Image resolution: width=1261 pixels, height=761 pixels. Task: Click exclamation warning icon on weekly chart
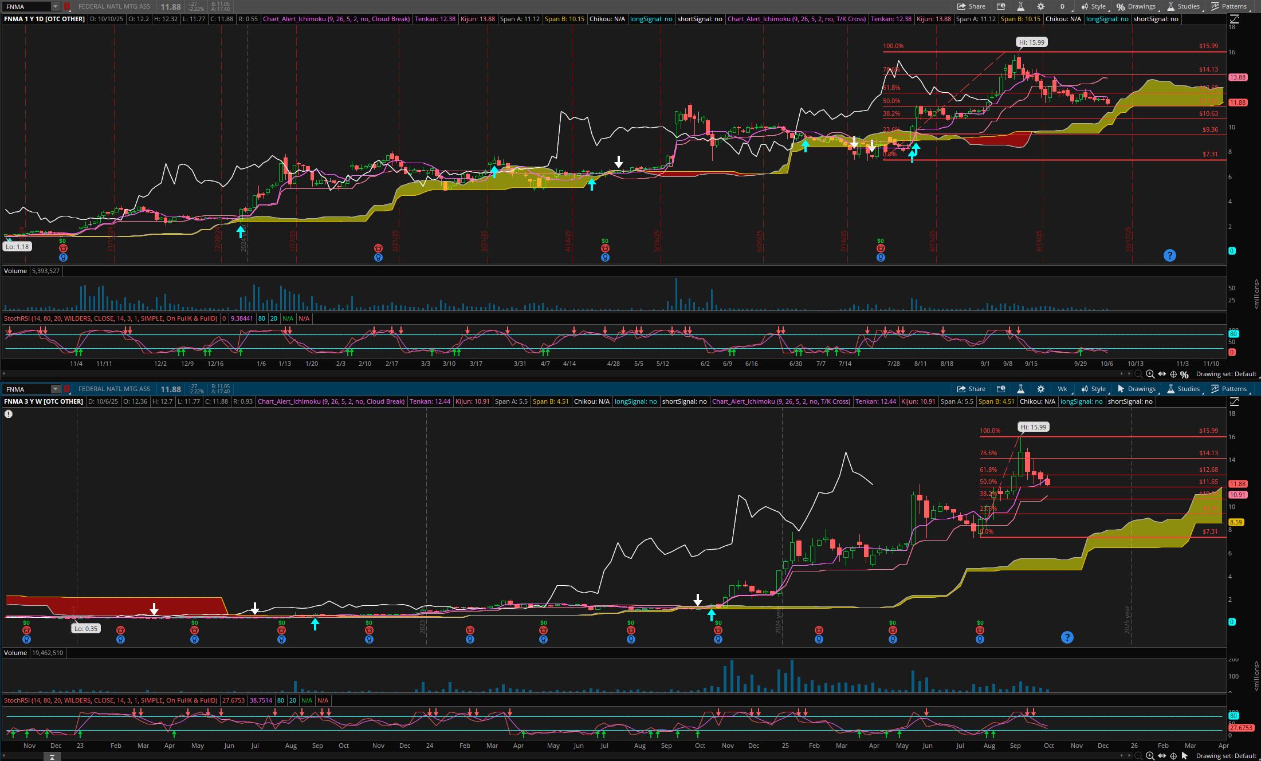(x=9, y=413)
